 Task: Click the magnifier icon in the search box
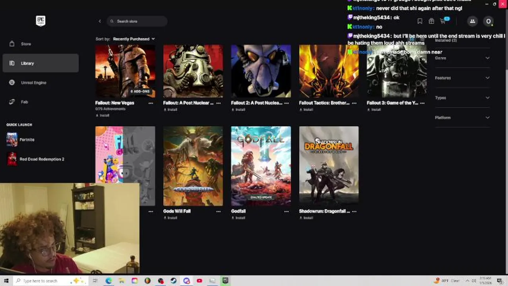[112, 21]
